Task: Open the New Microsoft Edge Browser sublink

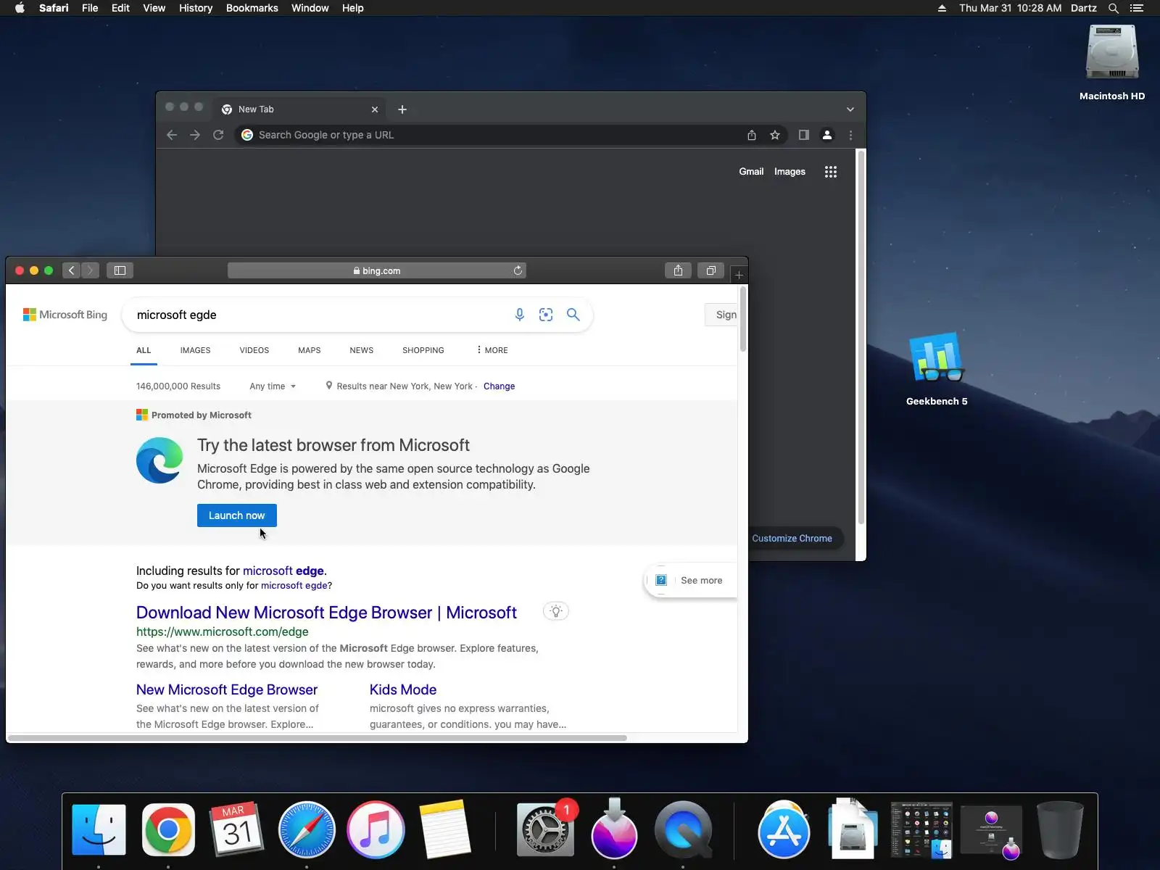Action: point(227,689)
